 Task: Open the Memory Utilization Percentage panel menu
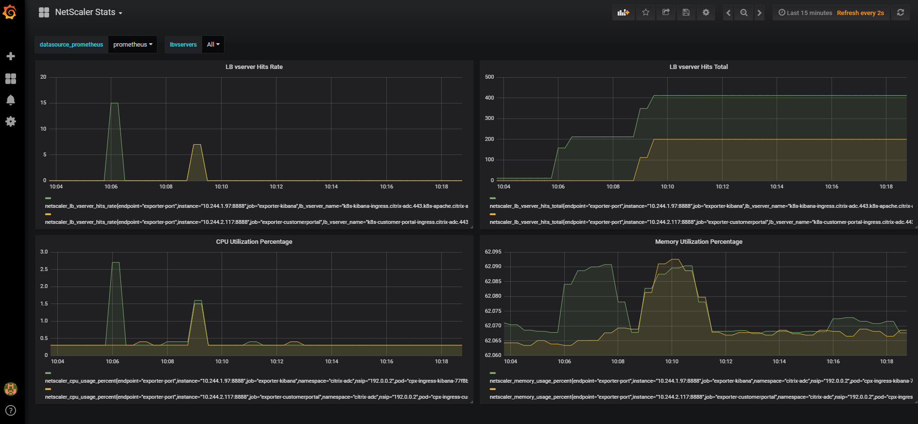pos(698,242)
